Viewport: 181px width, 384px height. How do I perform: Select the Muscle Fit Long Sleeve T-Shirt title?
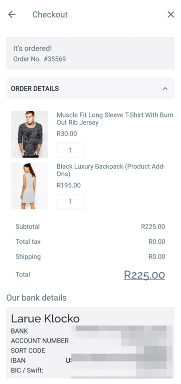[x=115, y=119]
